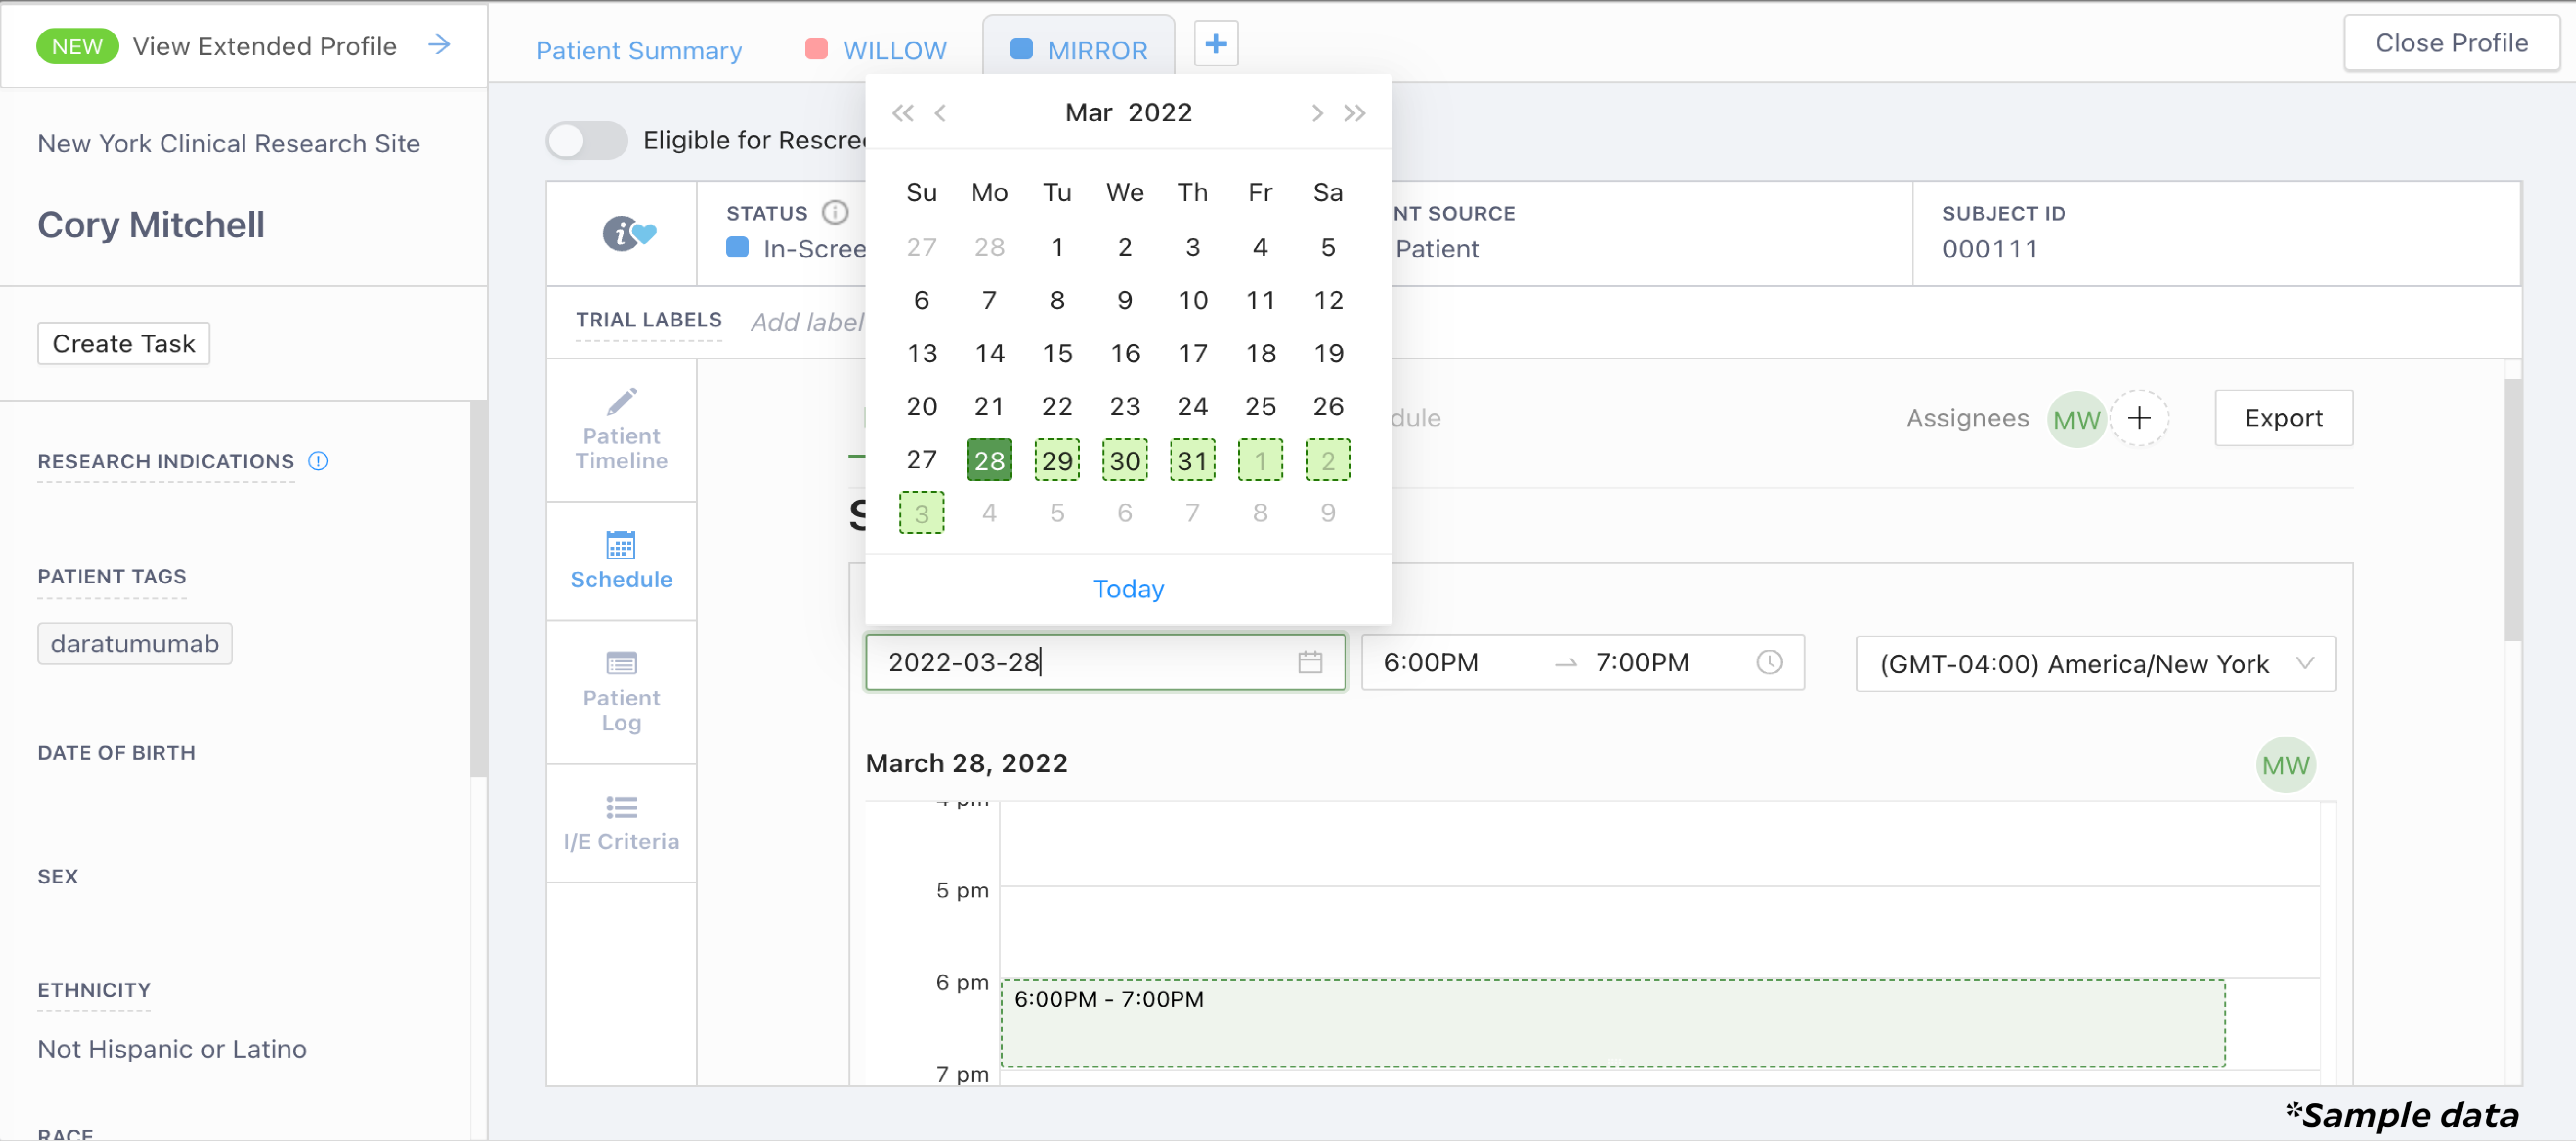Click Today link in calendar
Viewport: 2576px width, 1141px height.
[x=1128, y=590]
